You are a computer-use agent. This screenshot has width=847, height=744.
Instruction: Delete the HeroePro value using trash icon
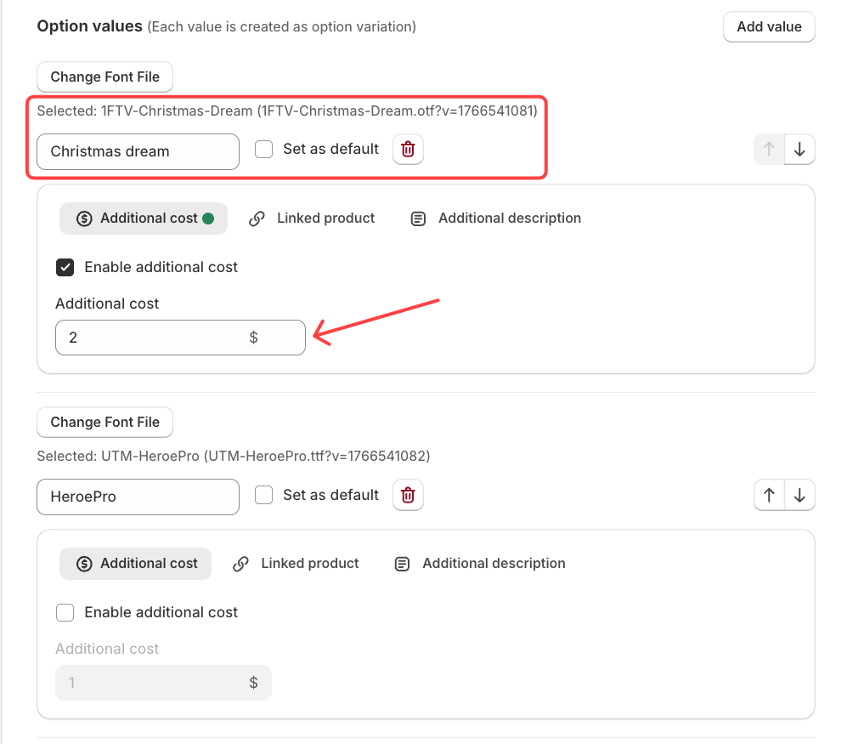[408, 495]
